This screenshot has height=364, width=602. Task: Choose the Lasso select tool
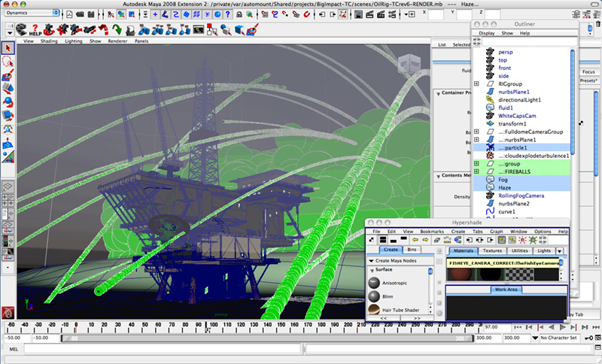pyautogui.click(x=8, y=62)
